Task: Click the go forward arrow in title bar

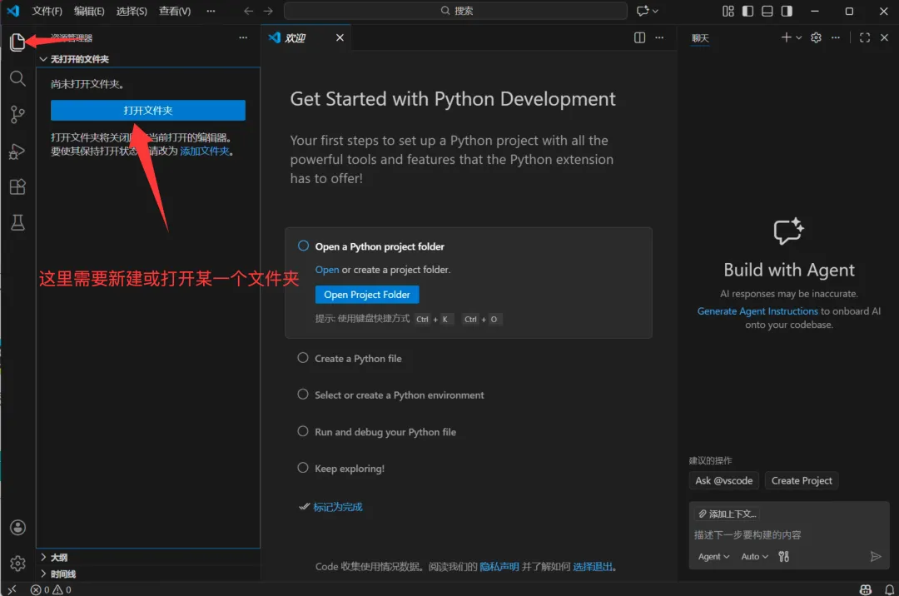Action: [268, 11]
